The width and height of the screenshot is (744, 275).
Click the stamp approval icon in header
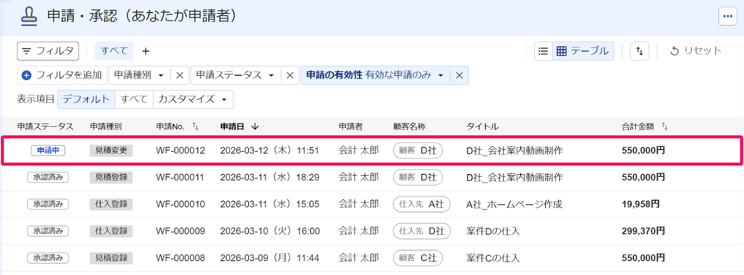[29, 16]
